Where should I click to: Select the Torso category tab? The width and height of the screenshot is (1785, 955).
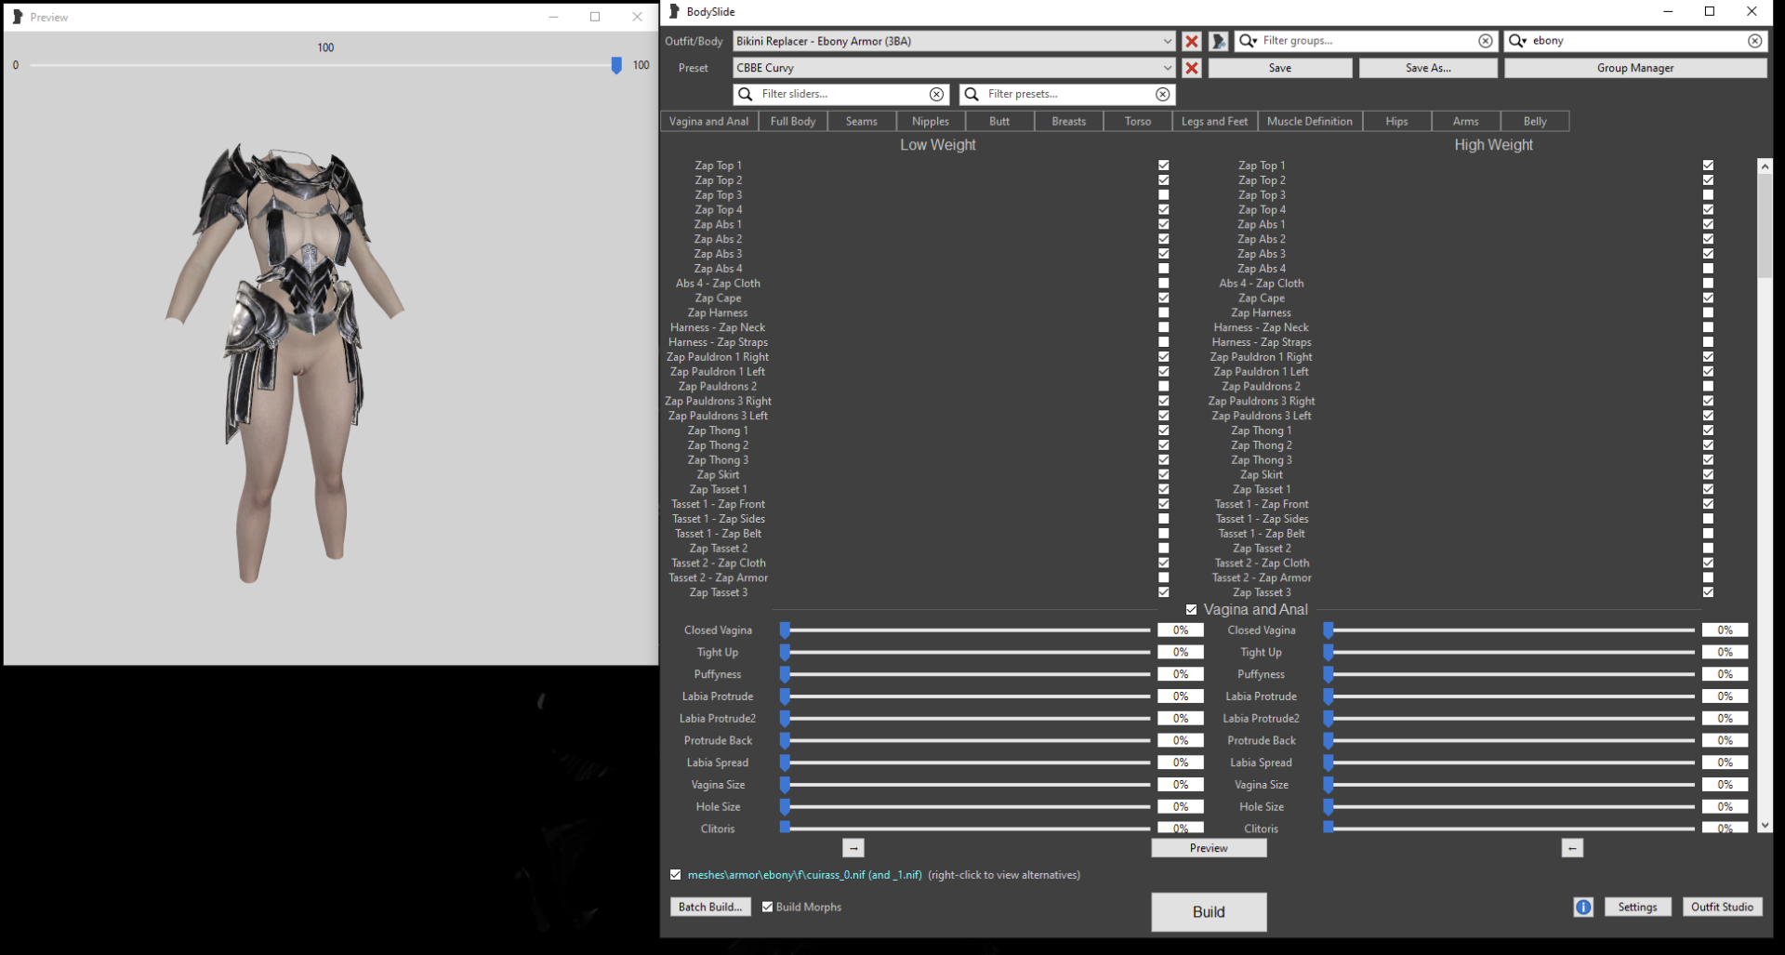point(1137,122)
